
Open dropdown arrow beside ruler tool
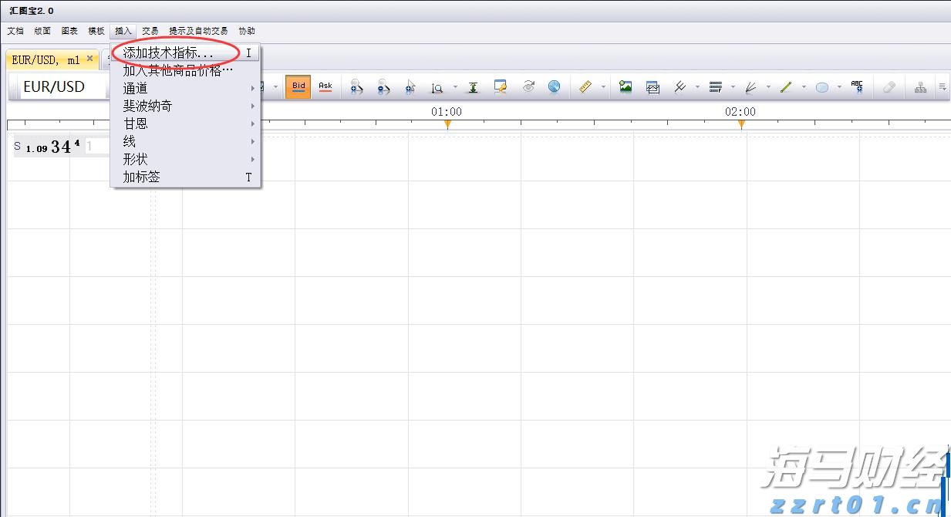click(x=603, y=87)
